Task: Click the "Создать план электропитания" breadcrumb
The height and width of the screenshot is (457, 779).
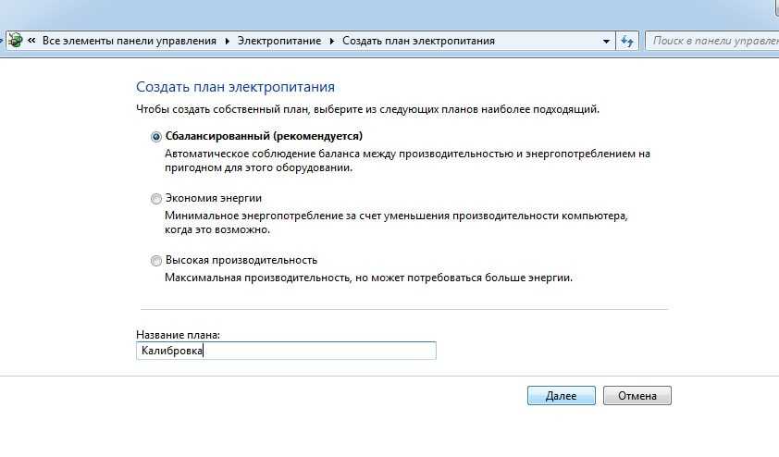Action: tap(418, 42)
